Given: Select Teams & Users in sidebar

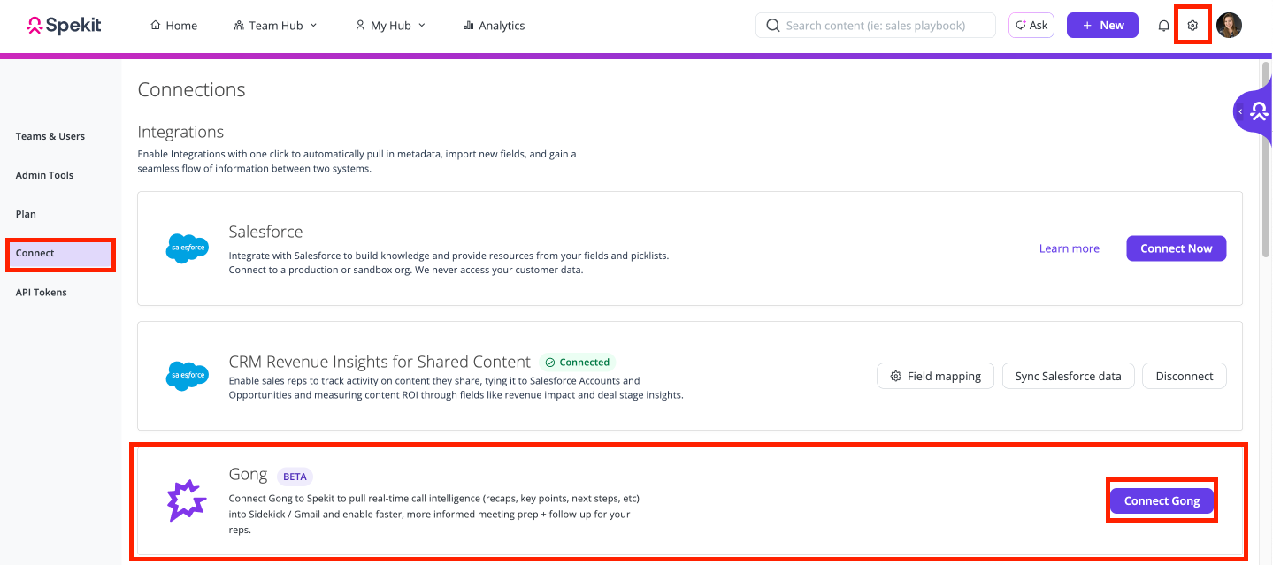Looking at the screenshot, I should pyautogui.click(x=50, y=136).
